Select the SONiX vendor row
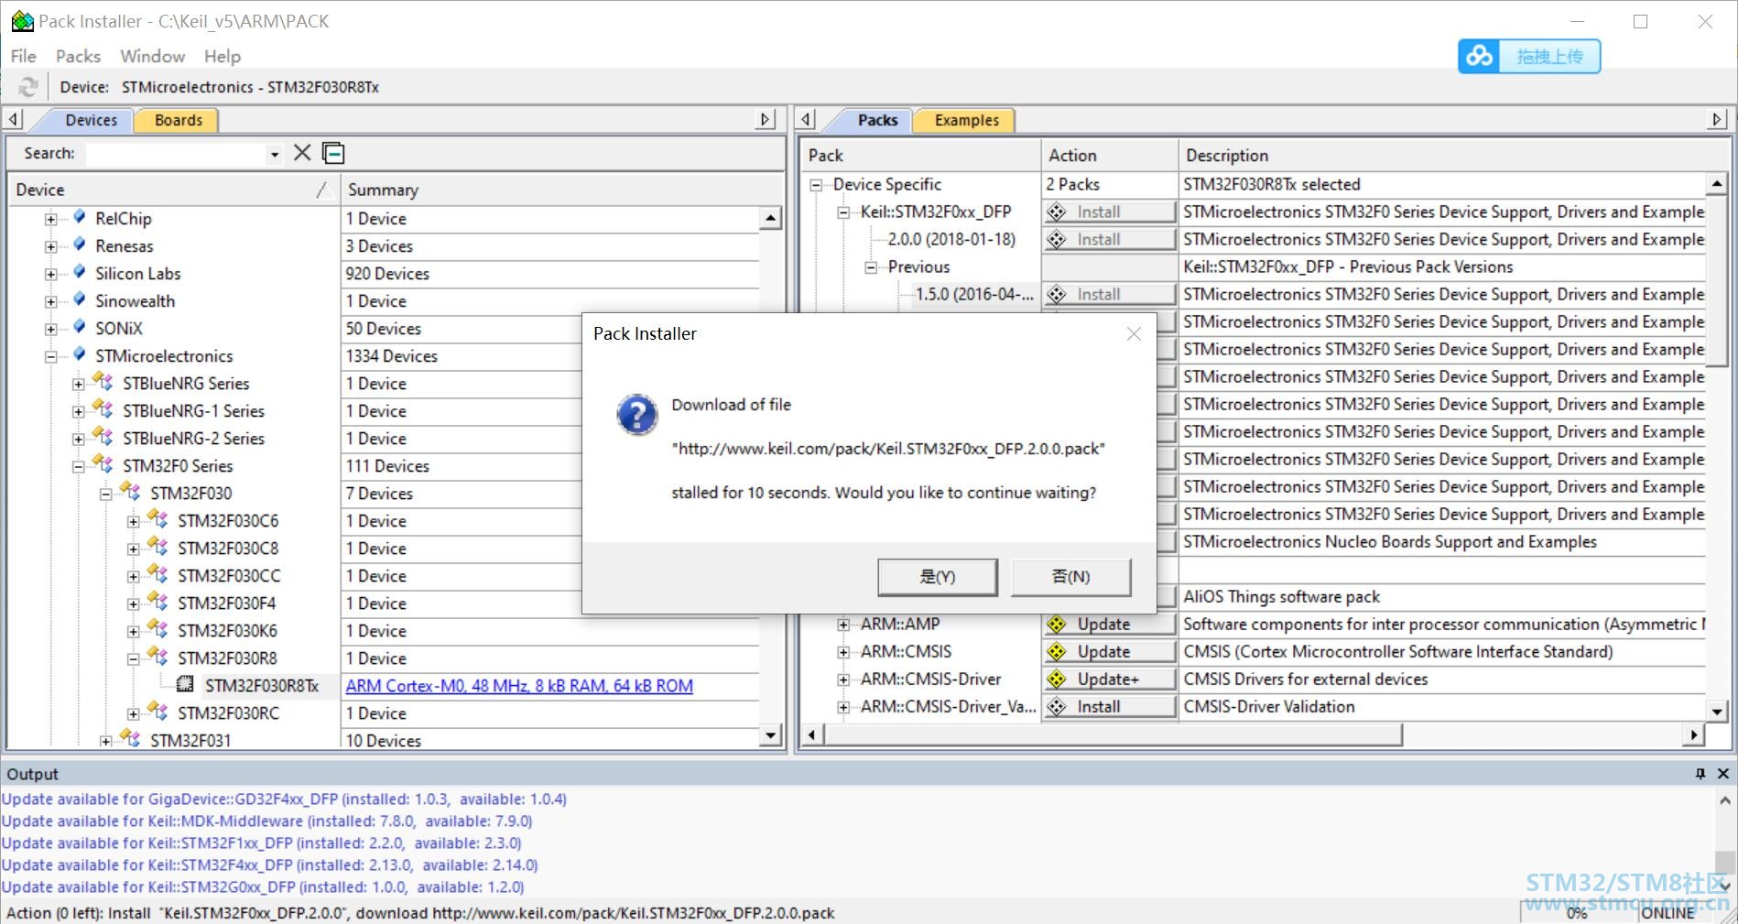This screenshot has height=924, width=1738. (119, 329)
